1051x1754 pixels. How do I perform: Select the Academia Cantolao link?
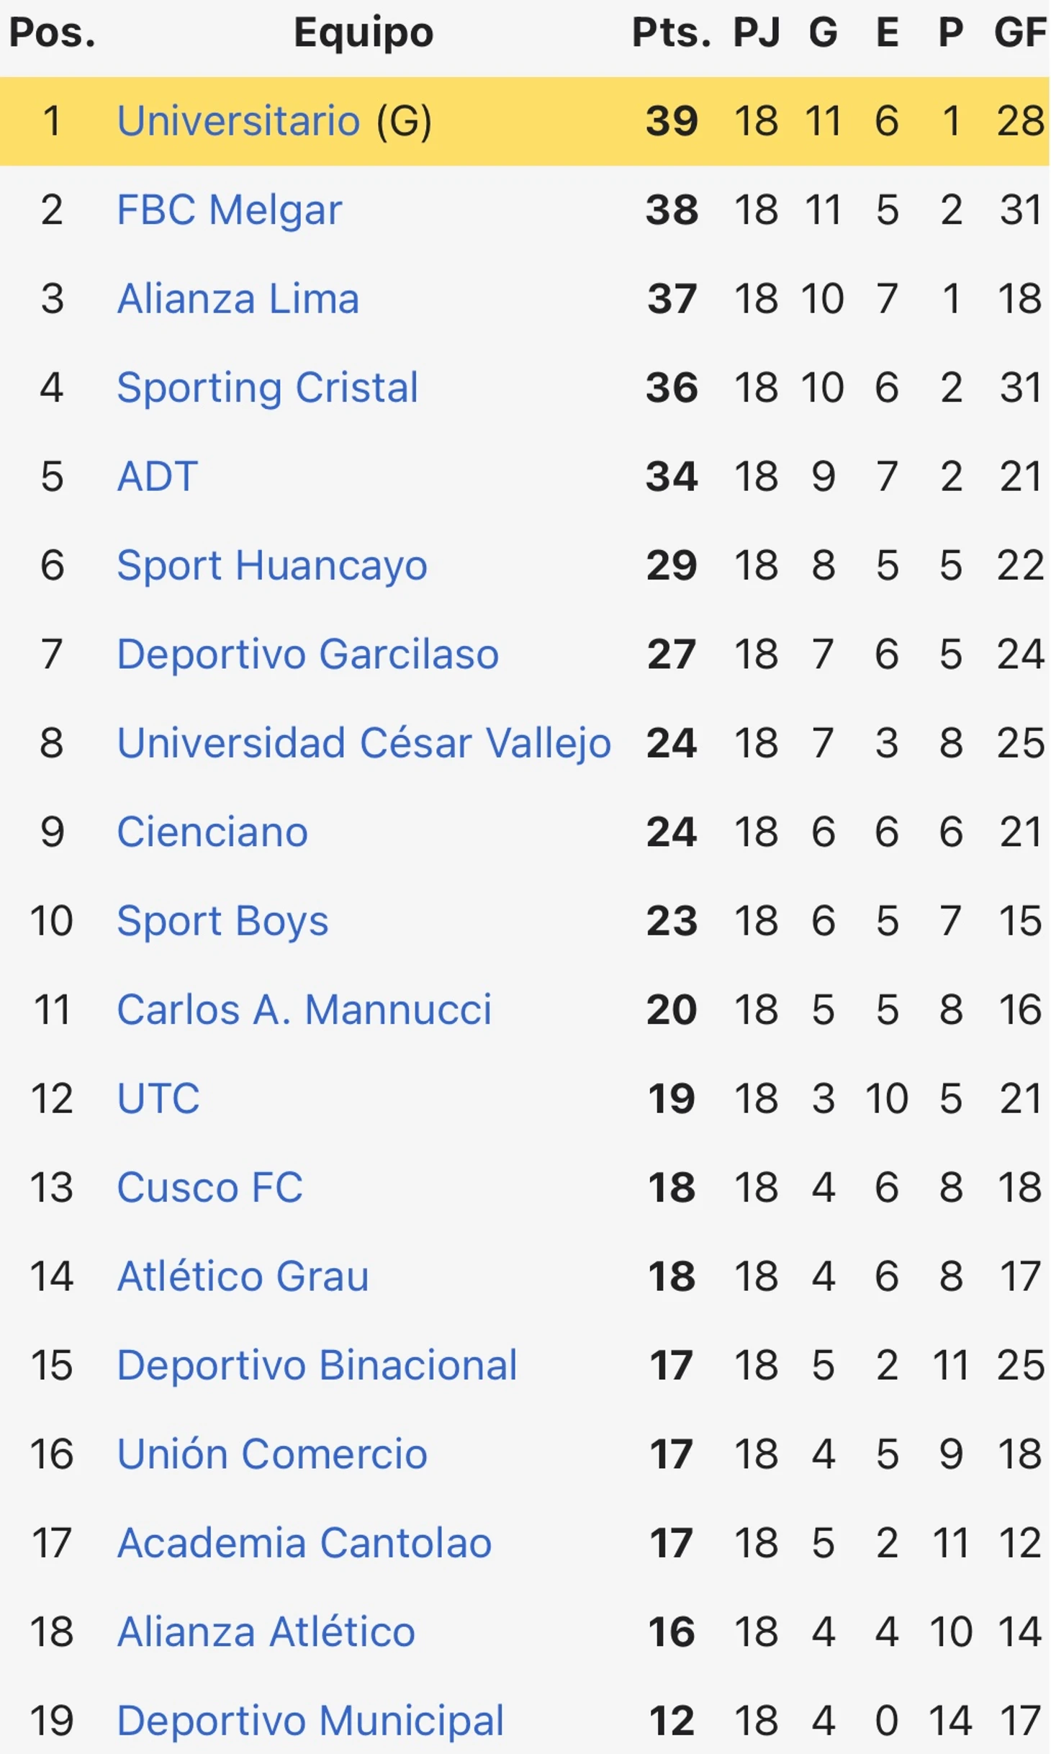click(x=305, y=1543)
